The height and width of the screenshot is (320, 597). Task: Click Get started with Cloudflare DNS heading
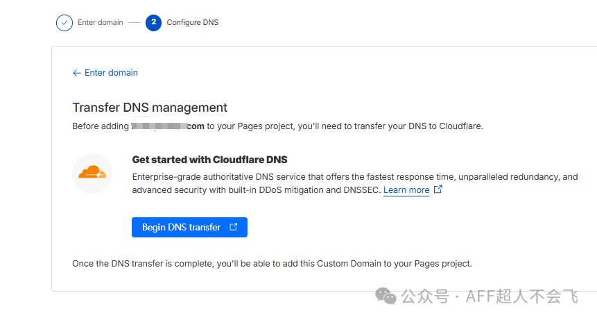209,160
